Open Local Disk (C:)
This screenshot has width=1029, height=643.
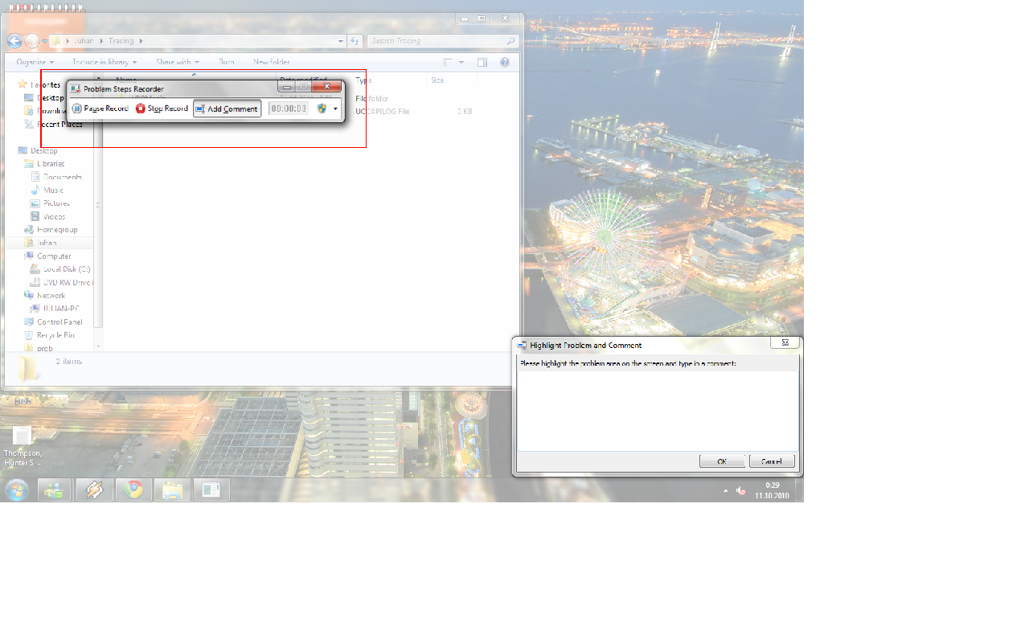66,269
